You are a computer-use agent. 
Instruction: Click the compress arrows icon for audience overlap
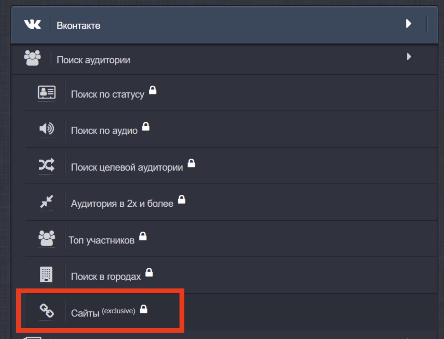tap(47, 201)
